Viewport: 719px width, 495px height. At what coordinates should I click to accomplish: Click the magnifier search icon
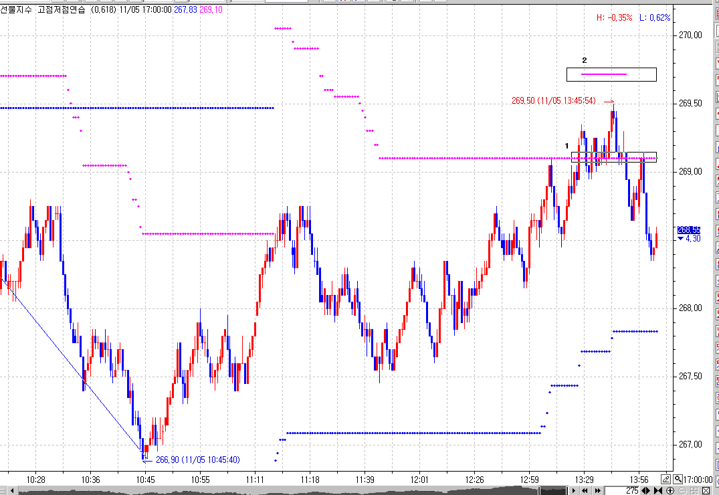(x=678, y=480)
